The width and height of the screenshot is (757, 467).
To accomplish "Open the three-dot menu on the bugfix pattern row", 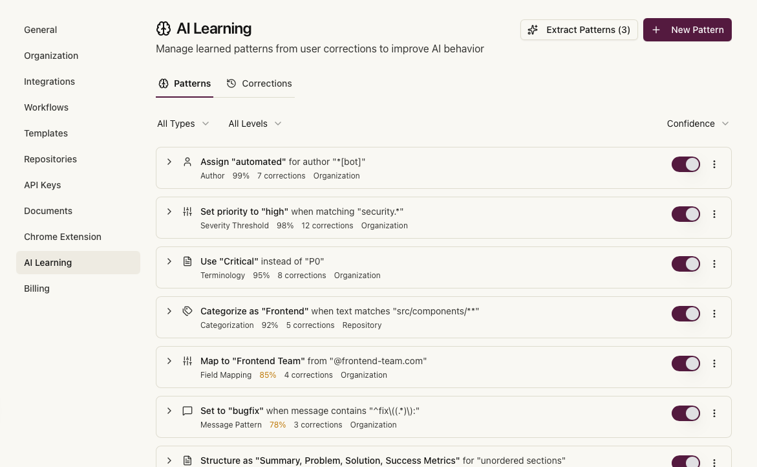I will 714,413.
